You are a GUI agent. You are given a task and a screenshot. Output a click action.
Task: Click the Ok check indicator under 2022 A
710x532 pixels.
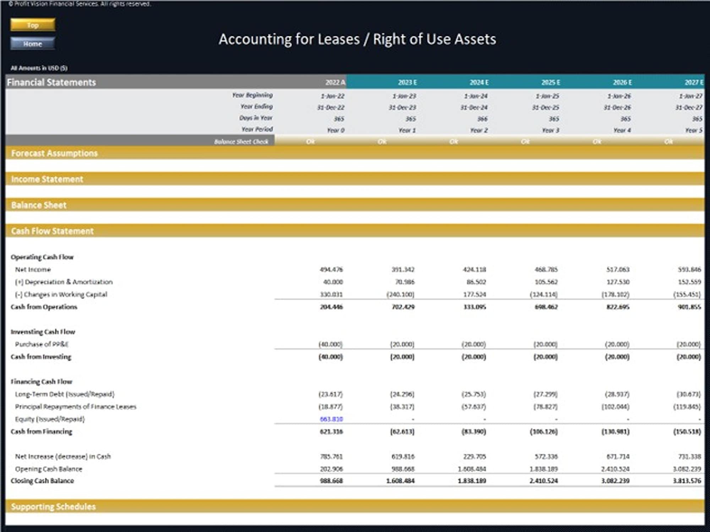coord(311,142)
